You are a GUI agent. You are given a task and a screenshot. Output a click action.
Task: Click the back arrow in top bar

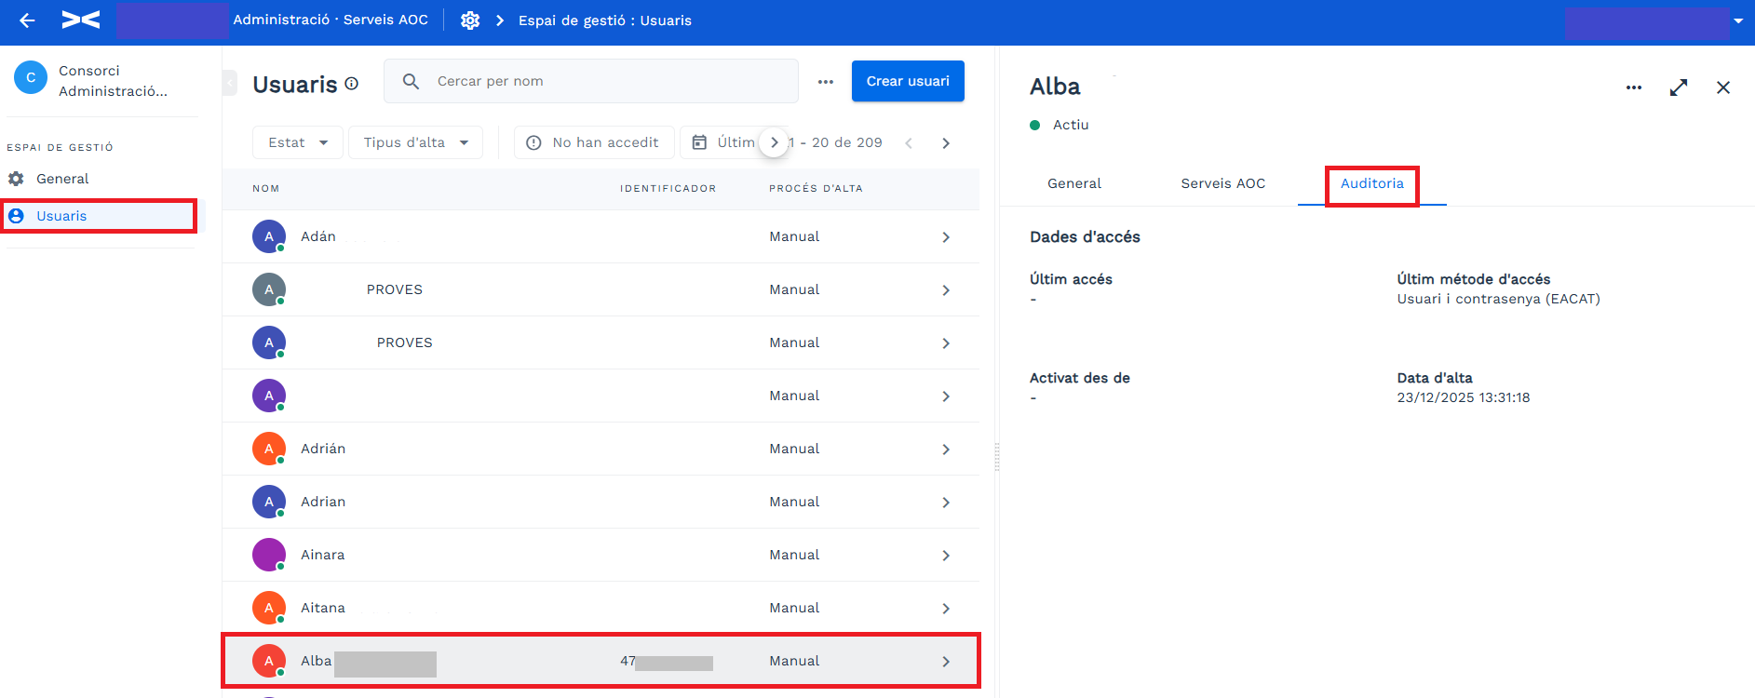pyautogui.click(x=27, y=20)
